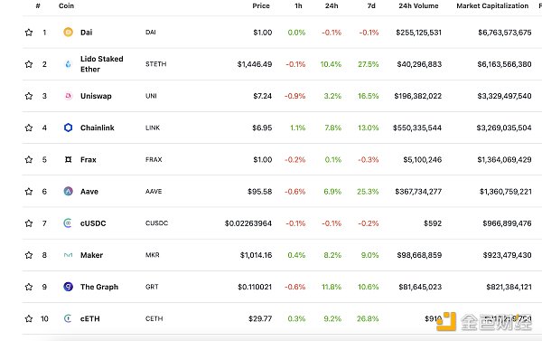
Task: Toggle the star in the cETH row
Action: point(29,319)
